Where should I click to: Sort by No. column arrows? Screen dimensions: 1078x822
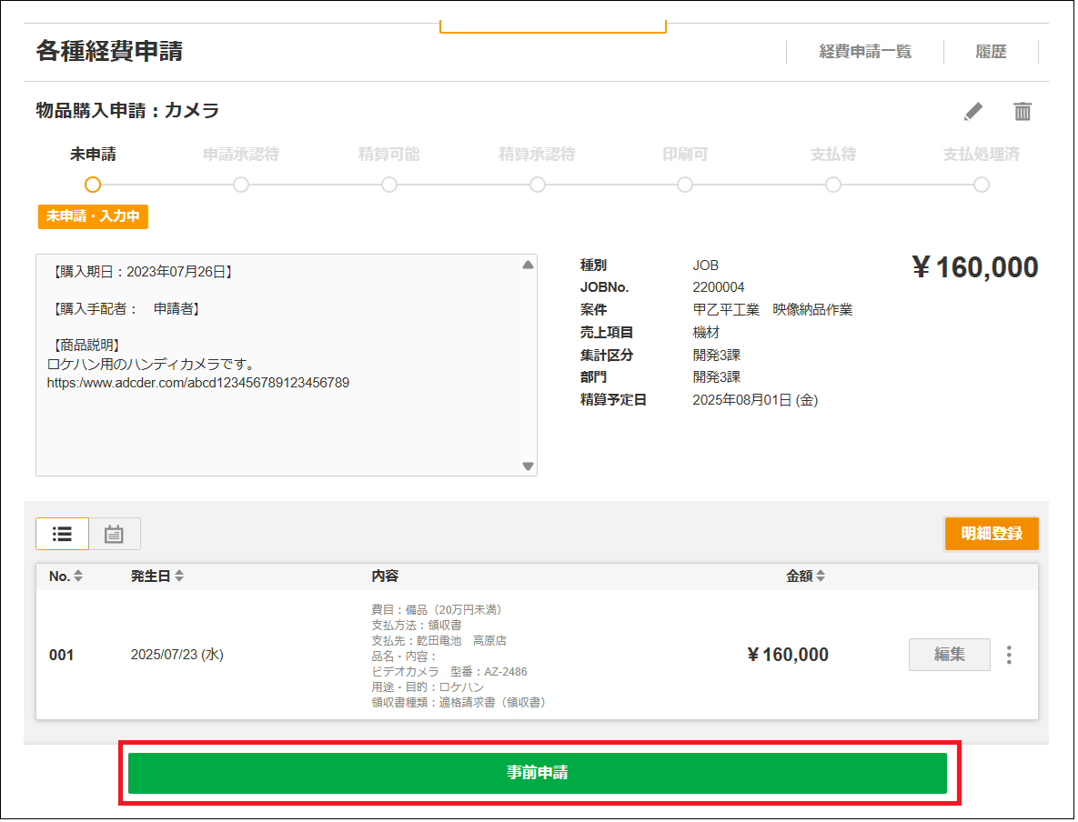pyautogui.click(x=78, y=577)
